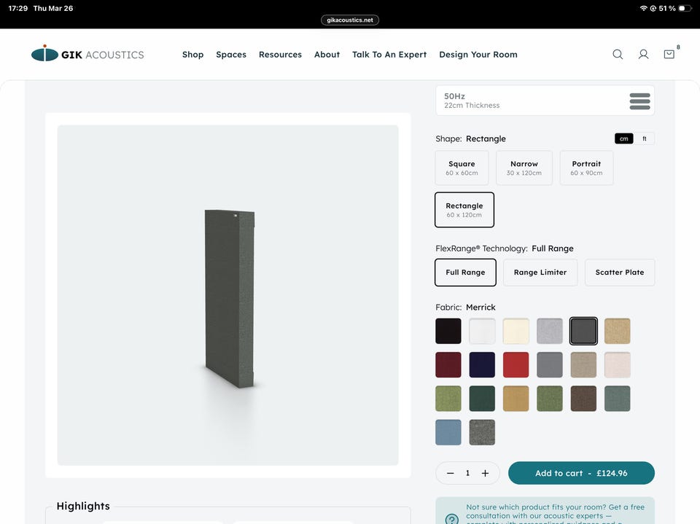Select the Square 60 x 60cm shape
This screenshot has height=524, width=700.
click(x=462, y=168)
